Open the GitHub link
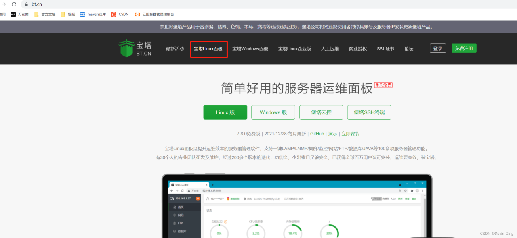Image resolution: width=517 pixels, height=238 pixels. (x=317, y=133)
